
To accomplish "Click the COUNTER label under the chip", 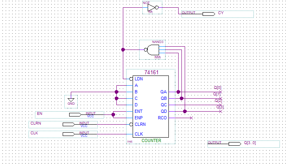I will [x=151, y=141].
